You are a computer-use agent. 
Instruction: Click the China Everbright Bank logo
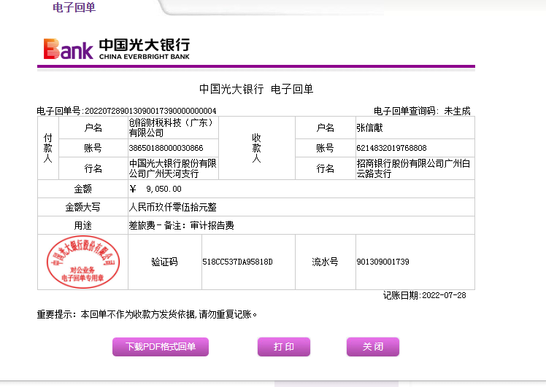117,49
